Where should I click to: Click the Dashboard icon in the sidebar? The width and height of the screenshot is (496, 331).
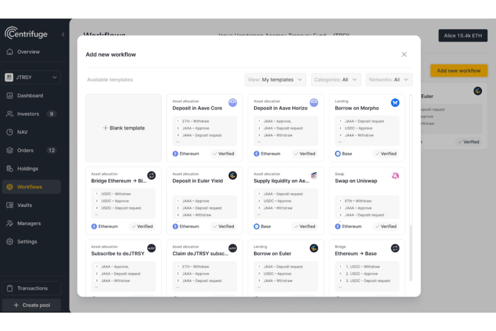[10, 96]
